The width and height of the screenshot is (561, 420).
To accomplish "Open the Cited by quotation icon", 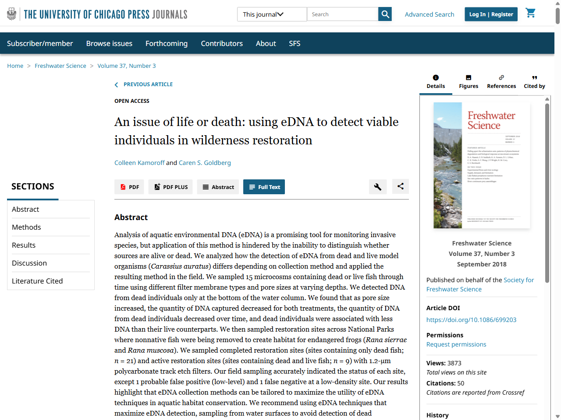I will [x=534, y=77].
